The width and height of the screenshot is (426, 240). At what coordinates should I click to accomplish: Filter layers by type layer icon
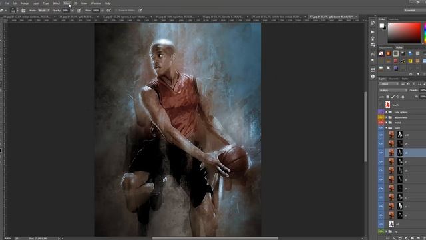414,84
